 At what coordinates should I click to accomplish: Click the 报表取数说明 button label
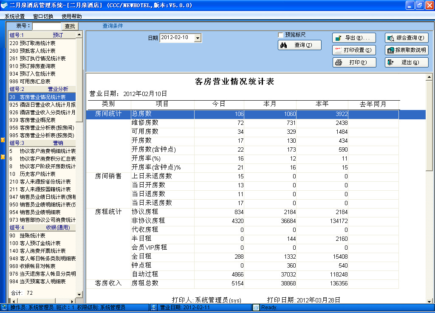click(x=411, y=50)
